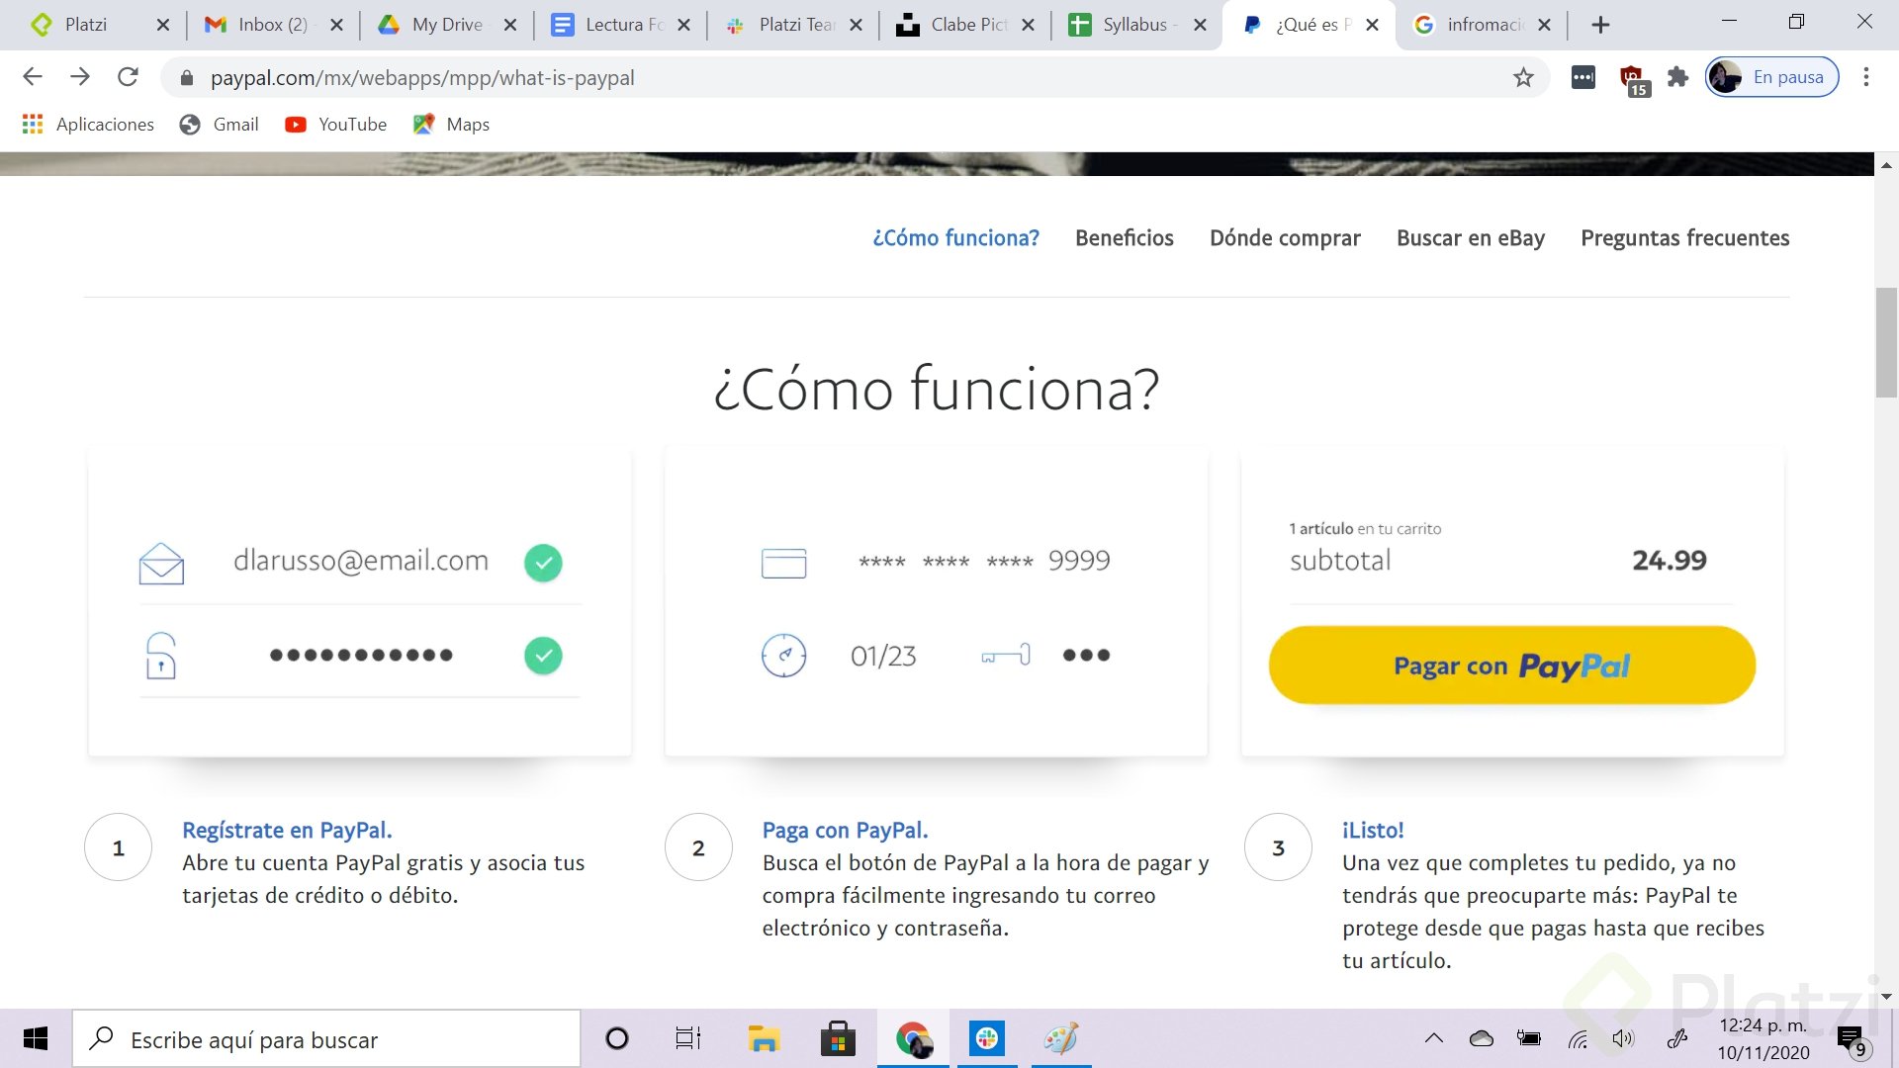Open the Aplicaciones bookmark
1899x1068 pixels.
pyautogui.click(x=88, y=125)
